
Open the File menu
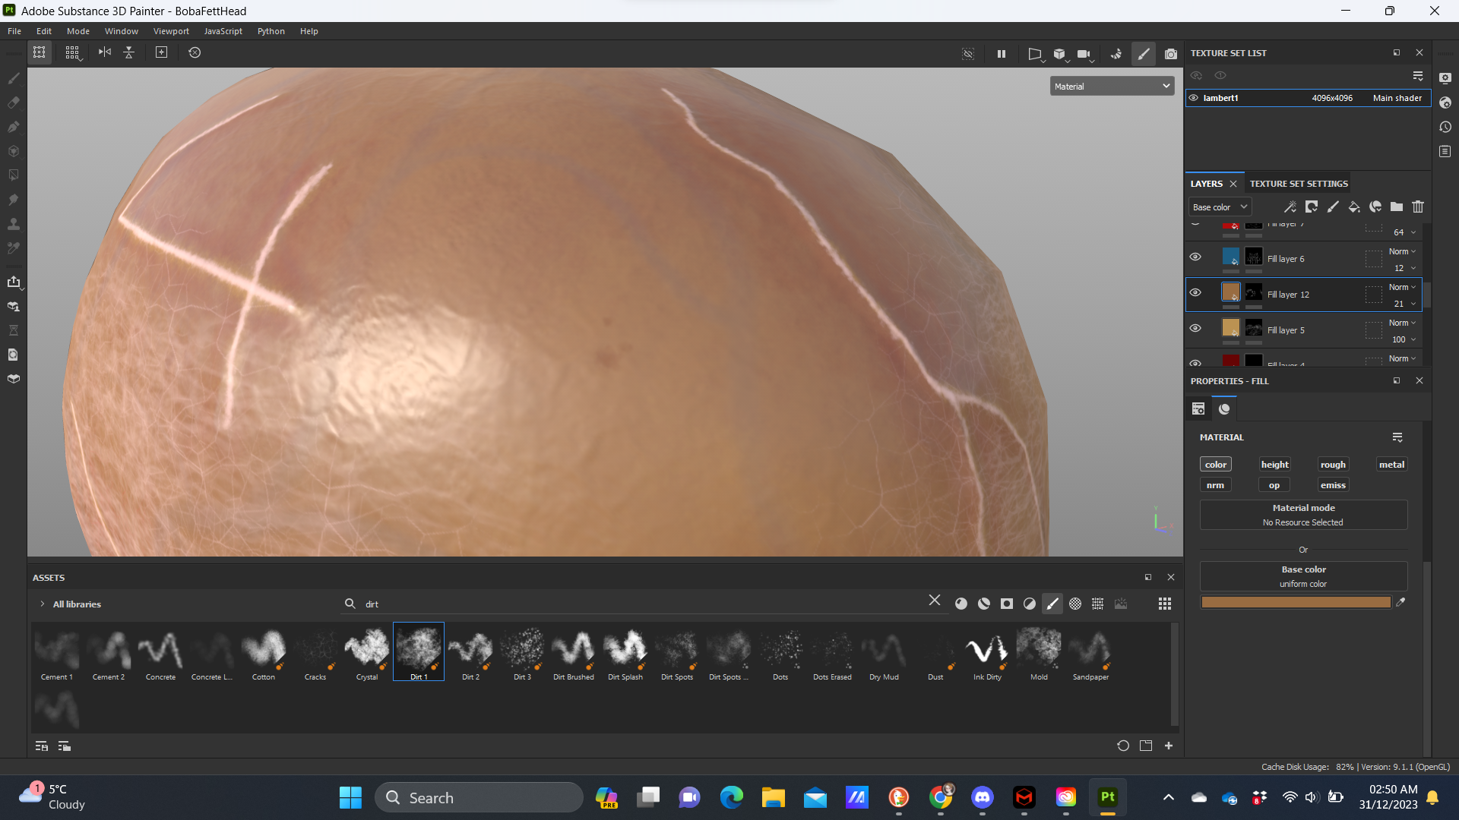[14, 31]
